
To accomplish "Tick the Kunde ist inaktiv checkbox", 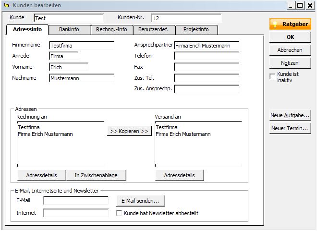I will point(272,76).
